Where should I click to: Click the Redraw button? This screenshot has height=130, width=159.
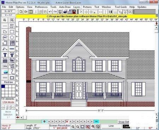pyautogui.click(x=8, y=82)
